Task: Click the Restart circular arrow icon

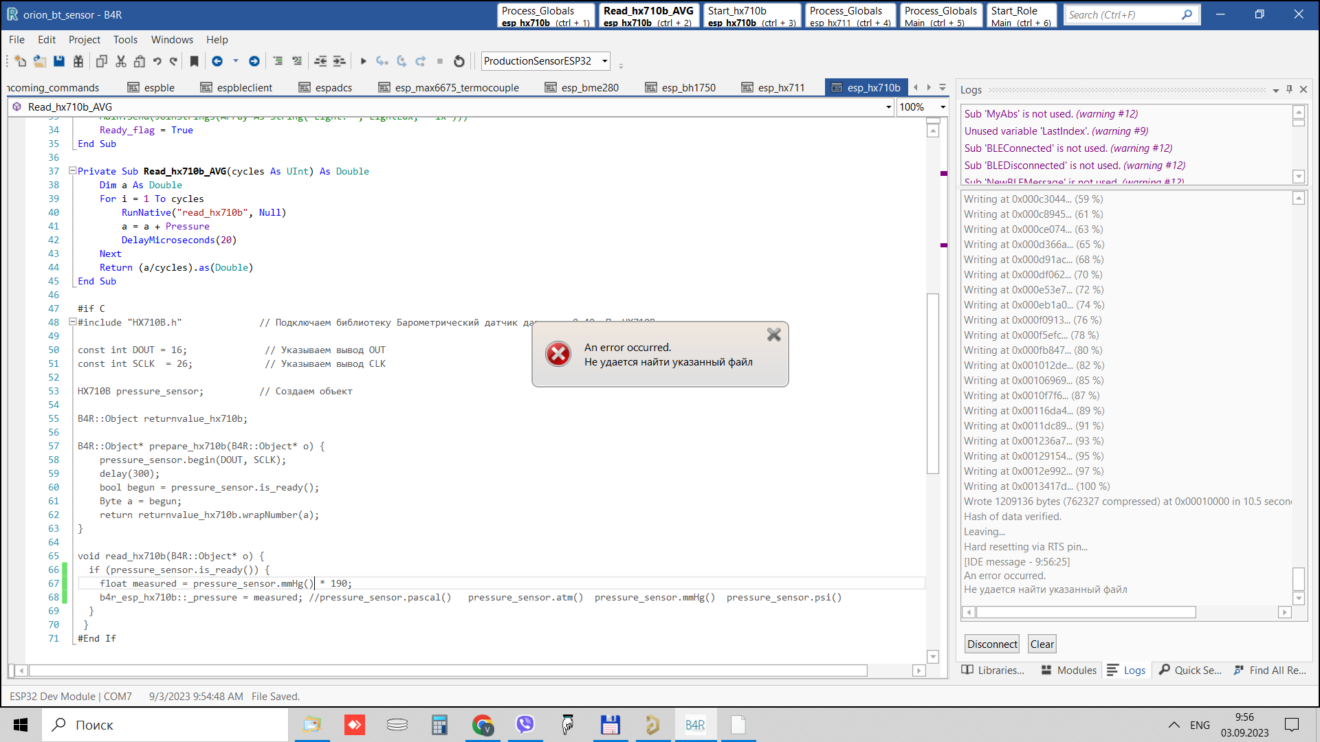Action: click(459, 61)
